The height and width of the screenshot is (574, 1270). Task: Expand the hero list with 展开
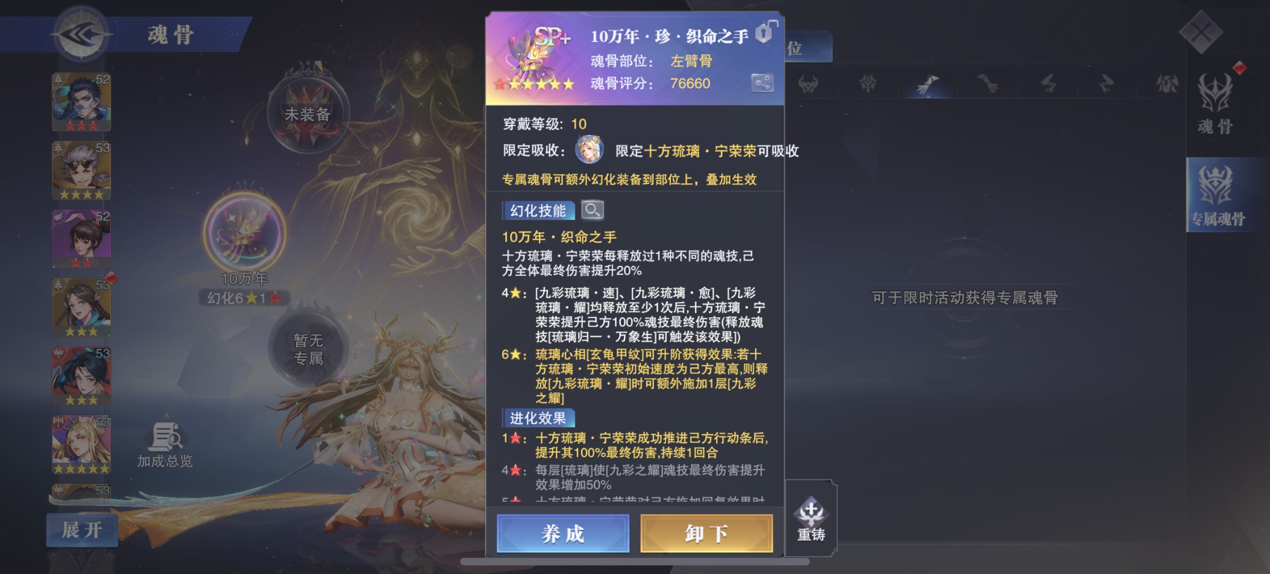pos(82,530)
